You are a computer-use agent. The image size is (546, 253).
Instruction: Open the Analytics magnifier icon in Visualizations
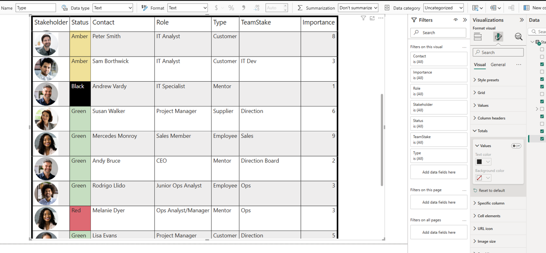click(x=519, y=37)
